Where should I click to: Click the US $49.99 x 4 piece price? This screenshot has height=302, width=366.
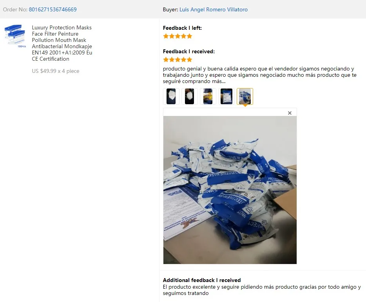56,71
